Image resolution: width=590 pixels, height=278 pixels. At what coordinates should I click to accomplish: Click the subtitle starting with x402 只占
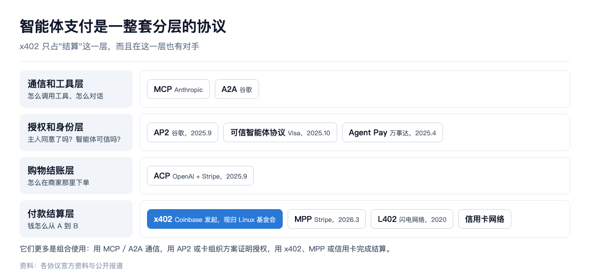(109, 47)
